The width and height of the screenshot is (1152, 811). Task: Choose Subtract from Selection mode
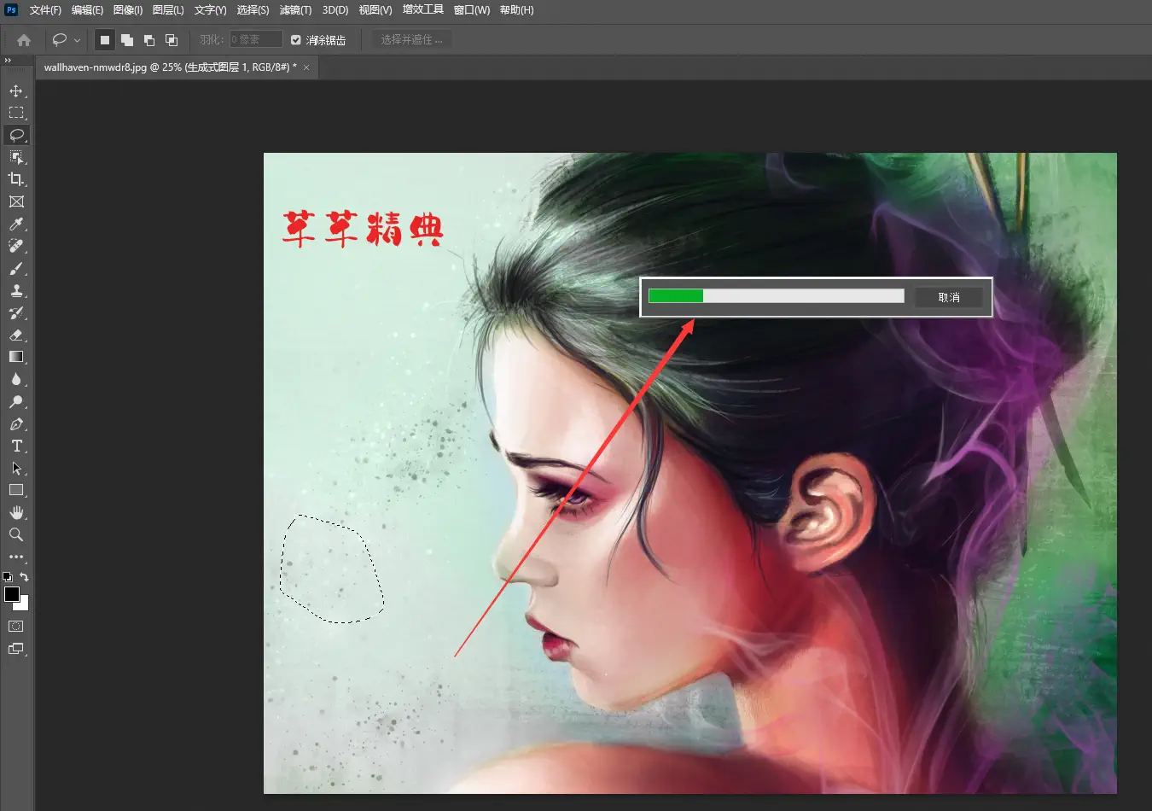point(149,40)
